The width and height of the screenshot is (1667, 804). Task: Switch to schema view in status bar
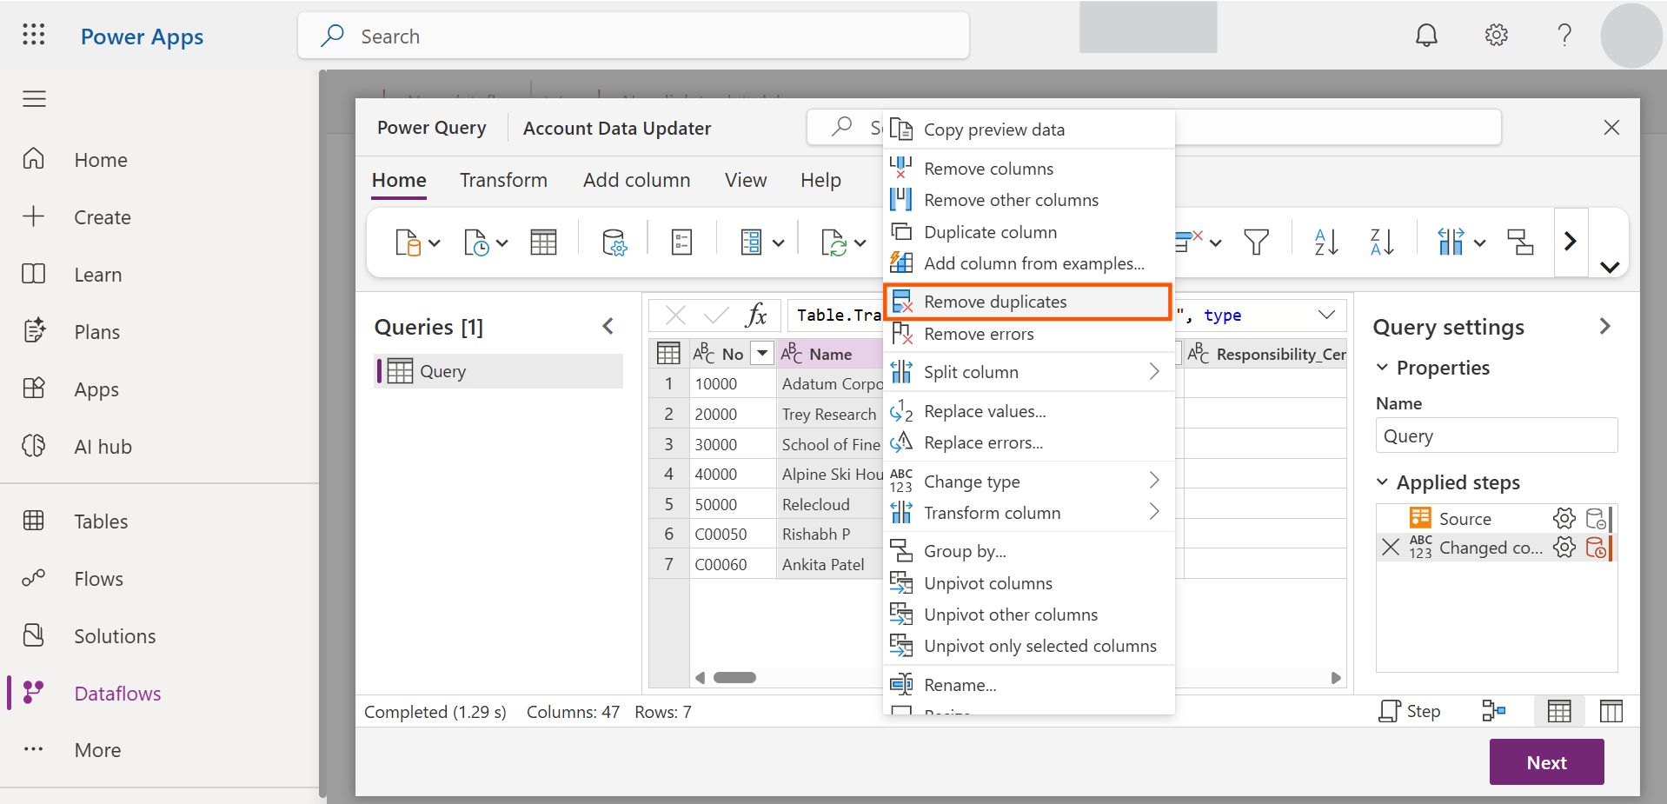tap(1611, 712)
